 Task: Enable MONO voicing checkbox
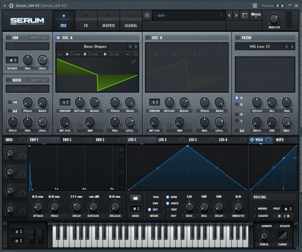[x=255, y=209]
